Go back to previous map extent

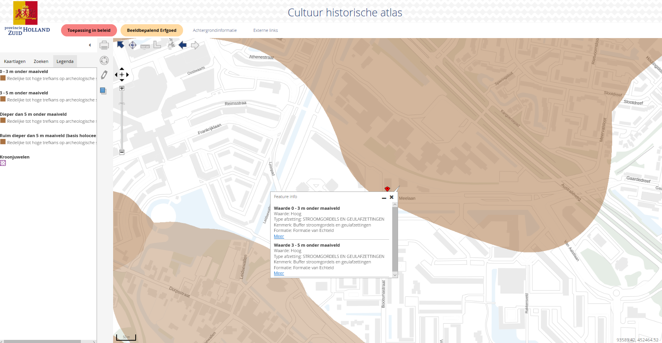coord(183,45)
